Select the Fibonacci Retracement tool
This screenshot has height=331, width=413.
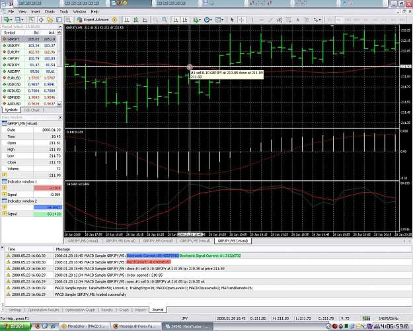click(289, 20)
